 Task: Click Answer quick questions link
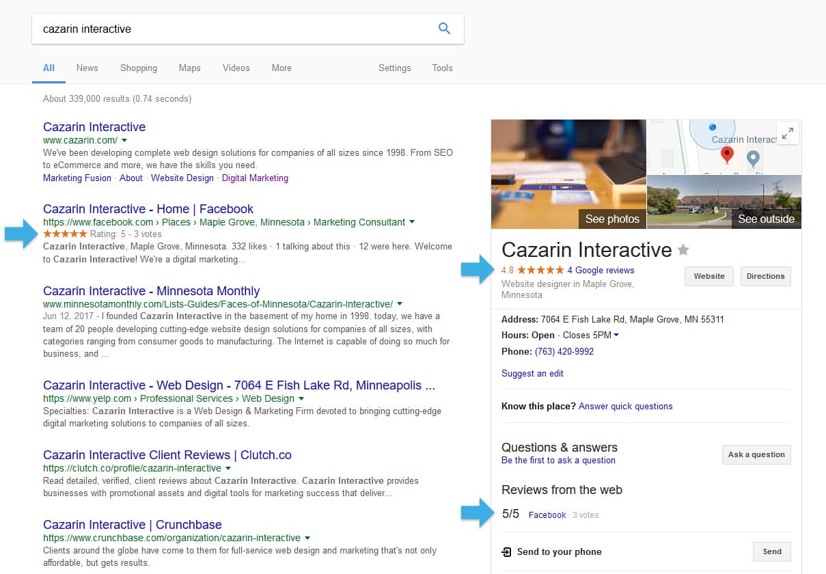626,406
